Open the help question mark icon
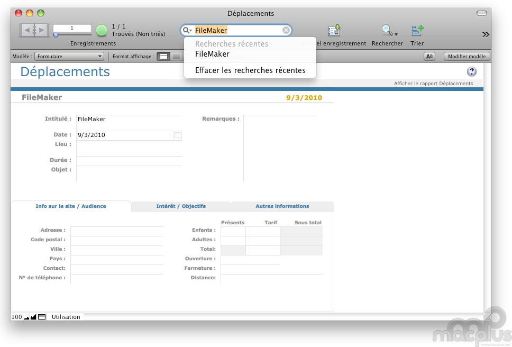 (x=471, y=71)
